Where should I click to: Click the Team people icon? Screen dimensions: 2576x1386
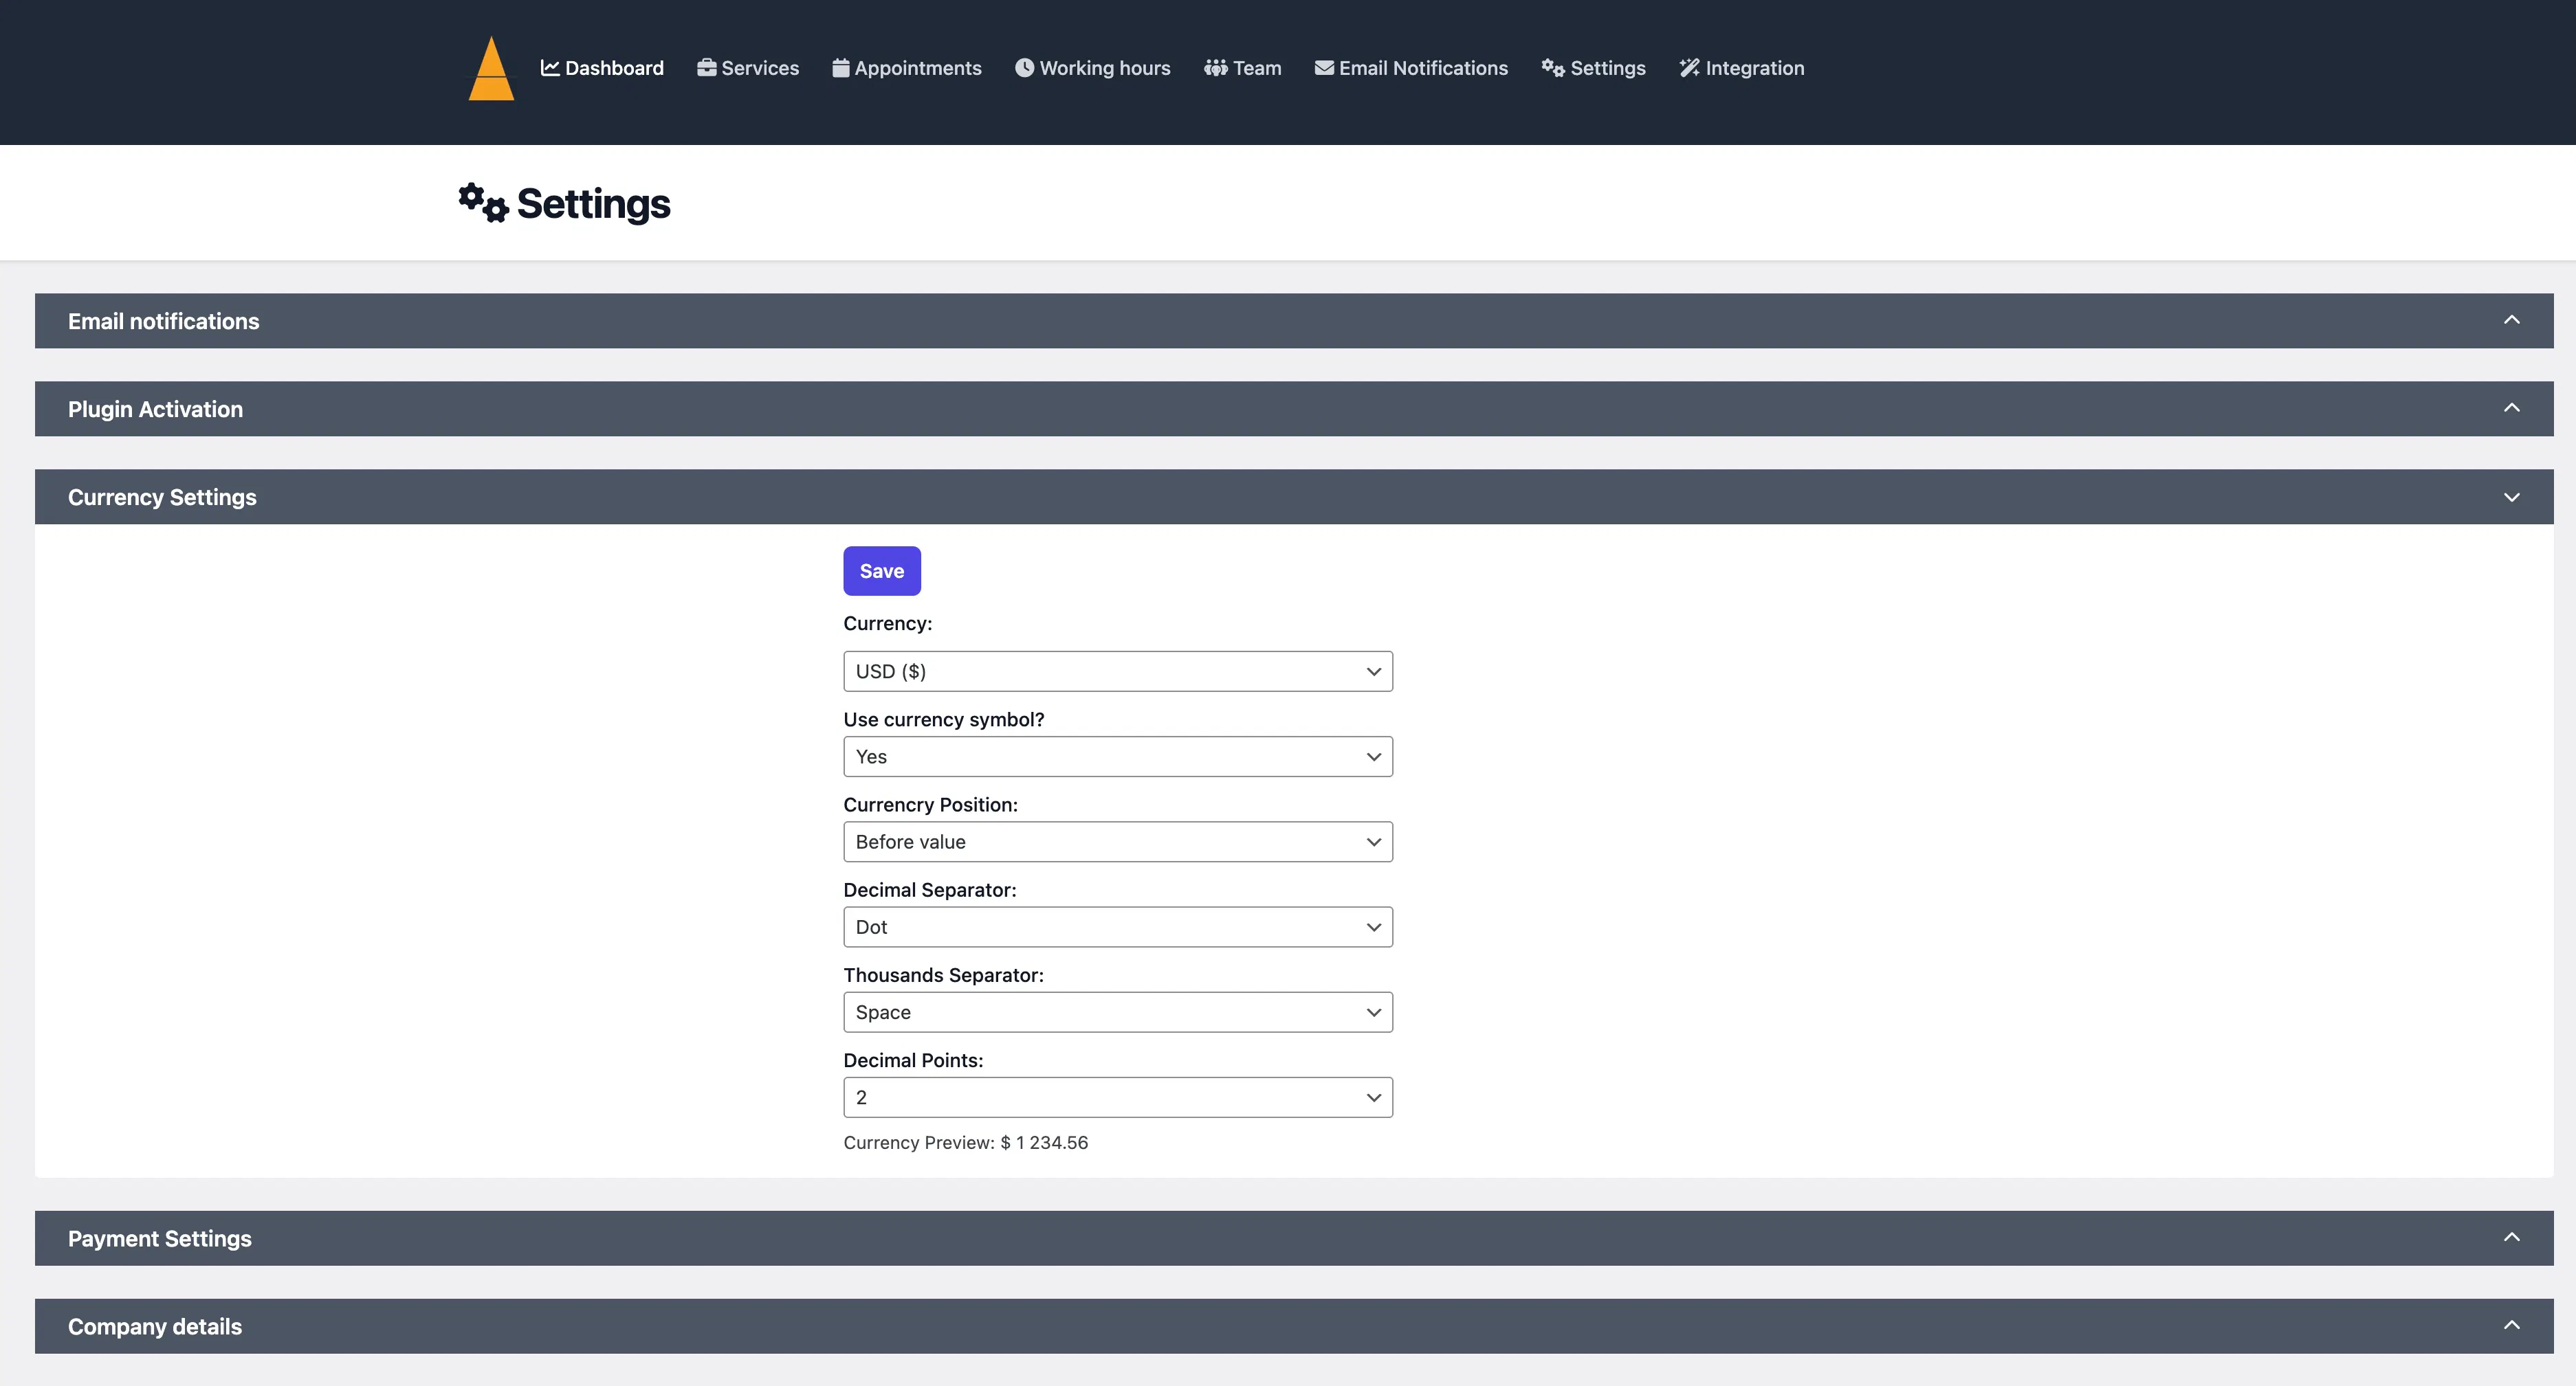[x=1215, y=68]
